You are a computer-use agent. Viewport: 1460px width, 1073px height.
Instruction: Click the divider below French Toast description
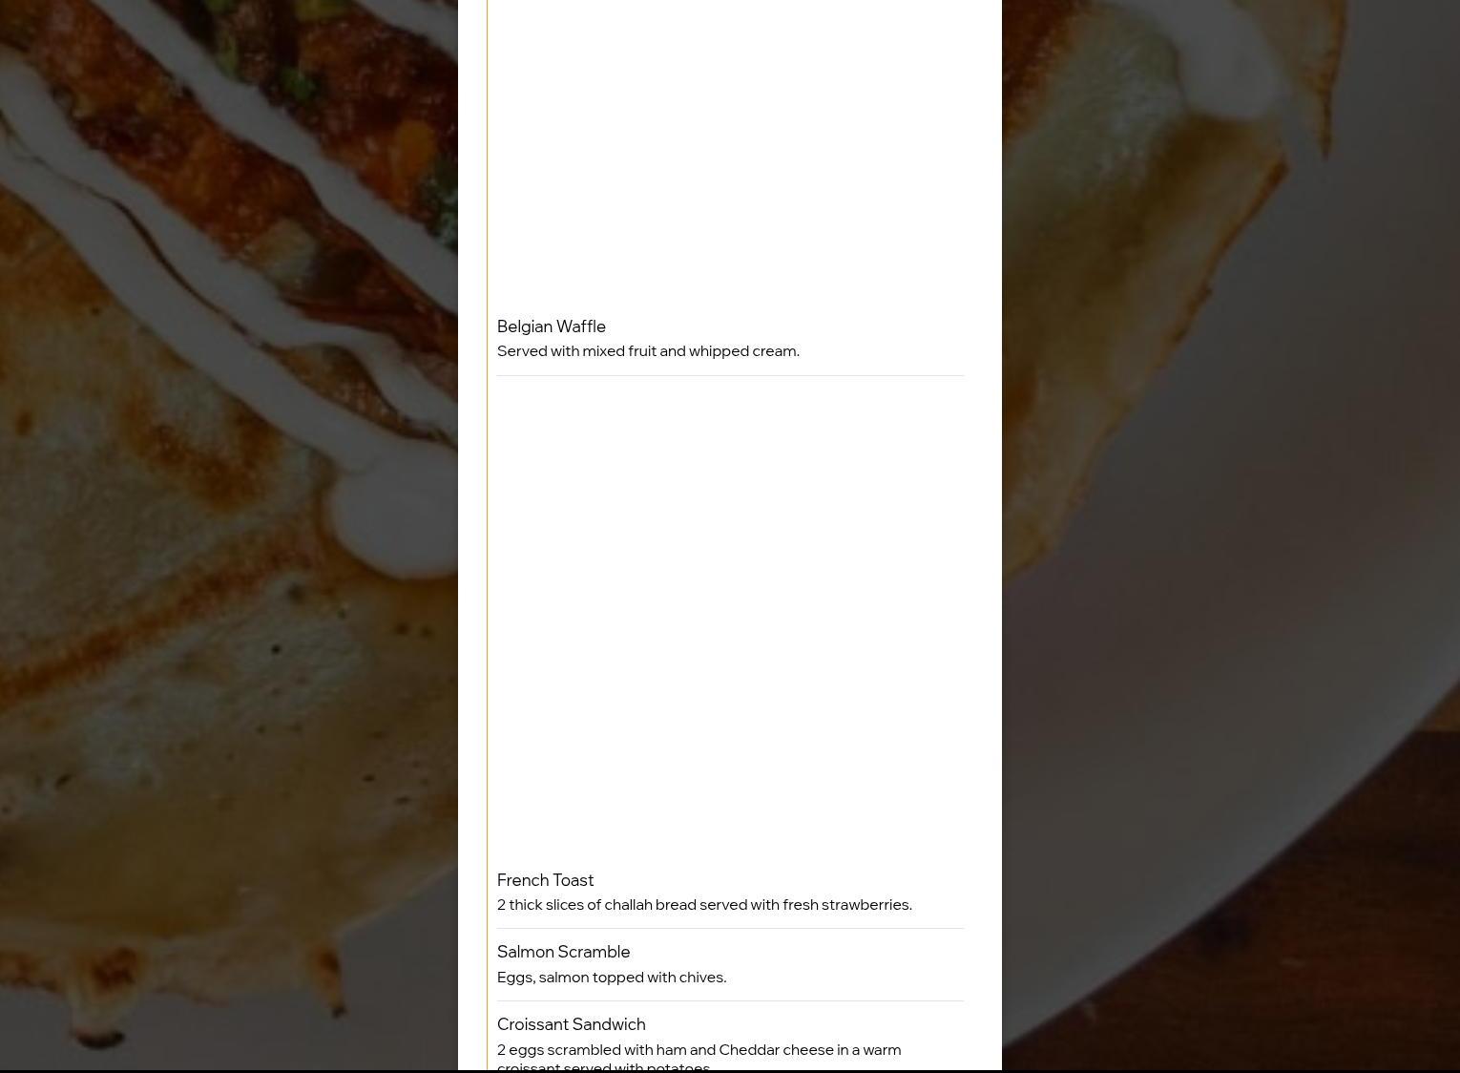(x=730, y=928)
